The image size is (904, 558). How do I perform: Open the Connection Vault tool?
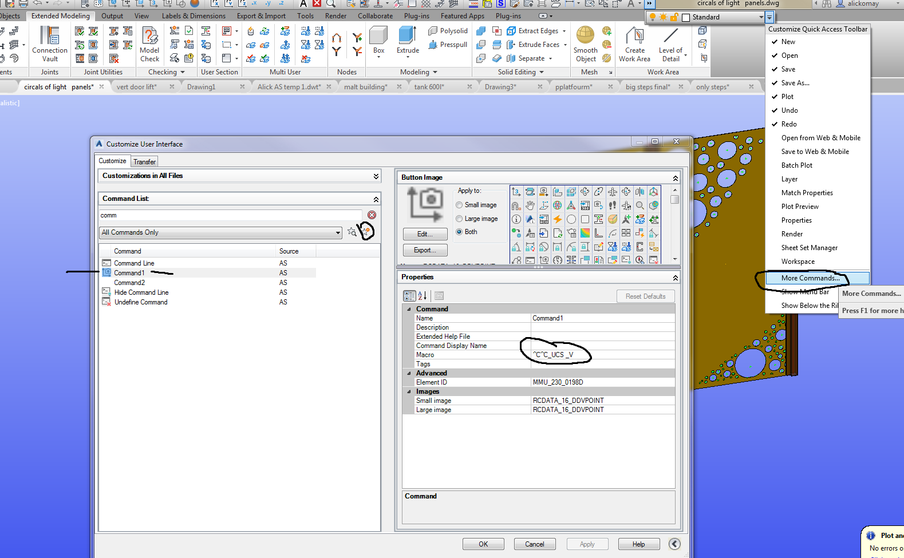(x=50, y=44)
